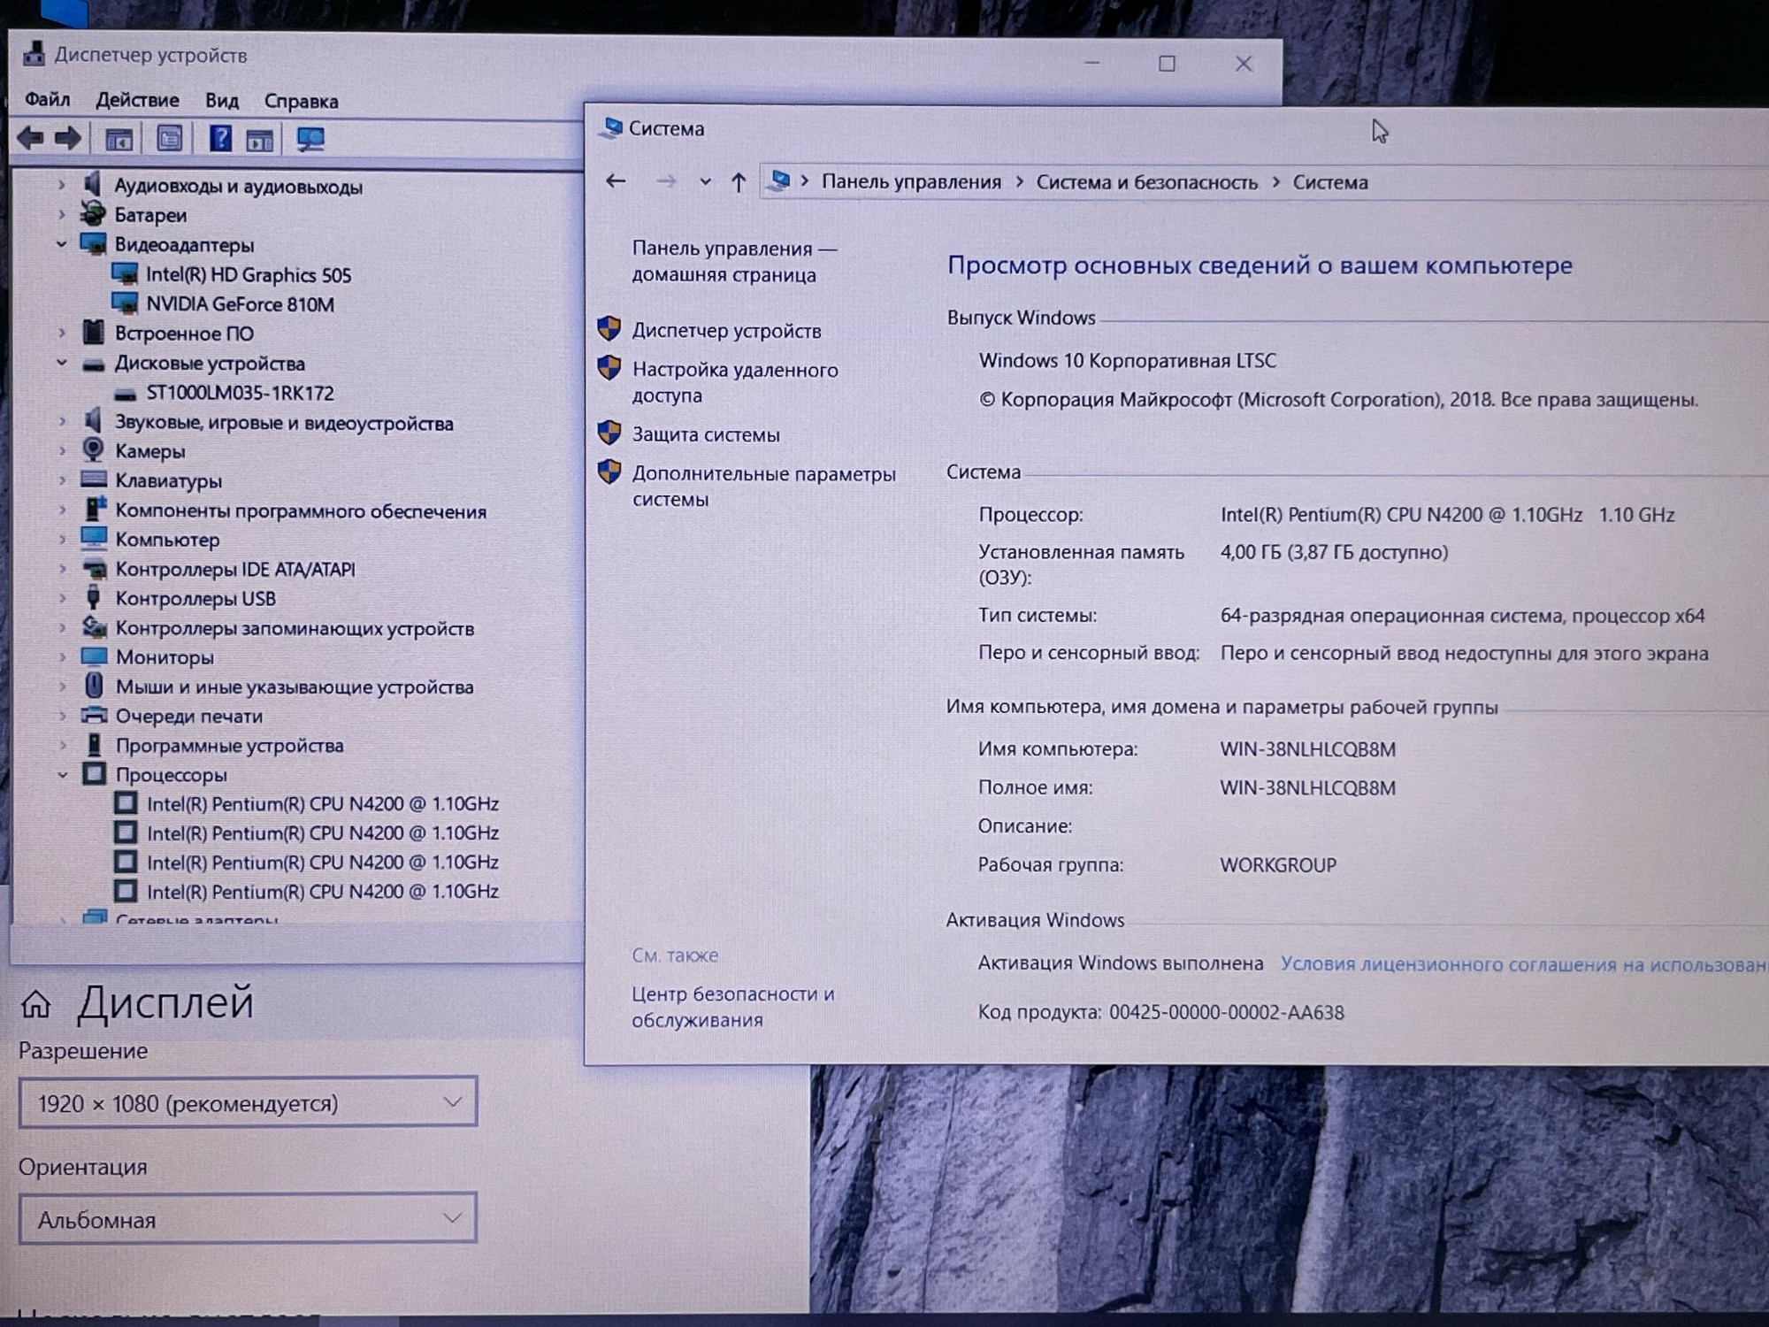
Task: Maximize the Диспетчер устройств window
Action: point(1167,64)
